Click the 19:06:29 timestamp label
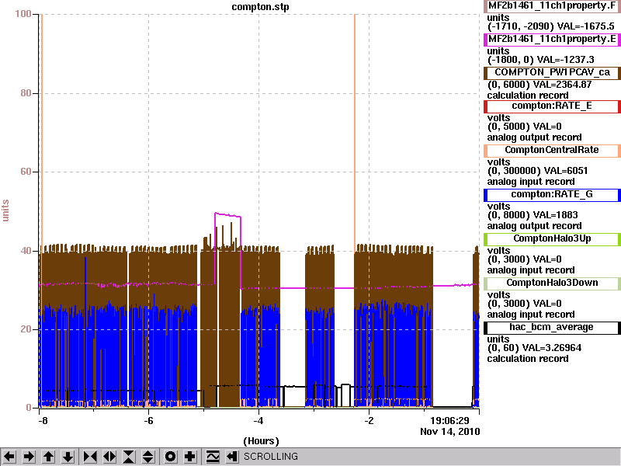Viewport: 621px width, 466px height. (x=449, y=420)
